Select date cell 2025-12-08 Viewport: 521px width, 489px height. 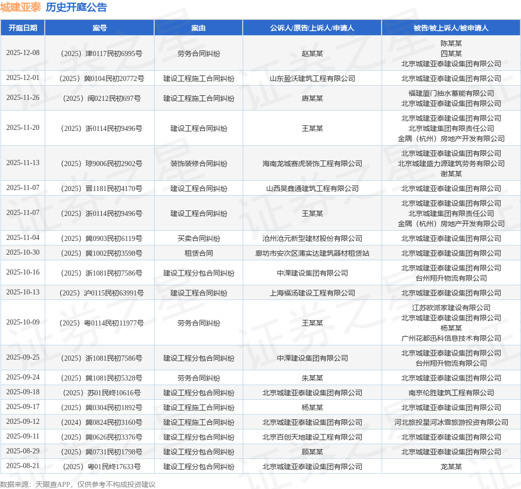coord(22,52)
